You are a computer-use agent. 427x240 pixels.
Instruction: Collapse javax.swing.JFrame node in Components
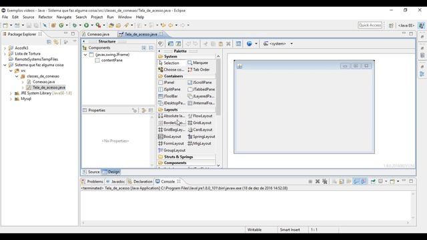[85, 55]
